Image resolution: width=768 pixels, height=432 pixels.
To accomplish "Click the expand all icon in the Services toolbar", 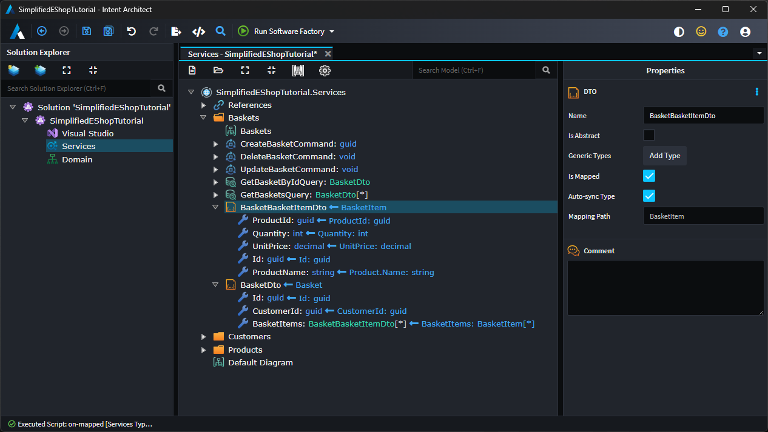I will click(245, 70).
